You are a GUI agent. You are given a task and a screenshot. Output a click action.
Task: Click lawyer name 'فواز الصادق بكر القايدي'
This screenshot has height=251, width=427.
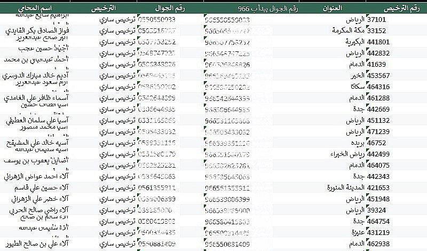click(37, 30)
